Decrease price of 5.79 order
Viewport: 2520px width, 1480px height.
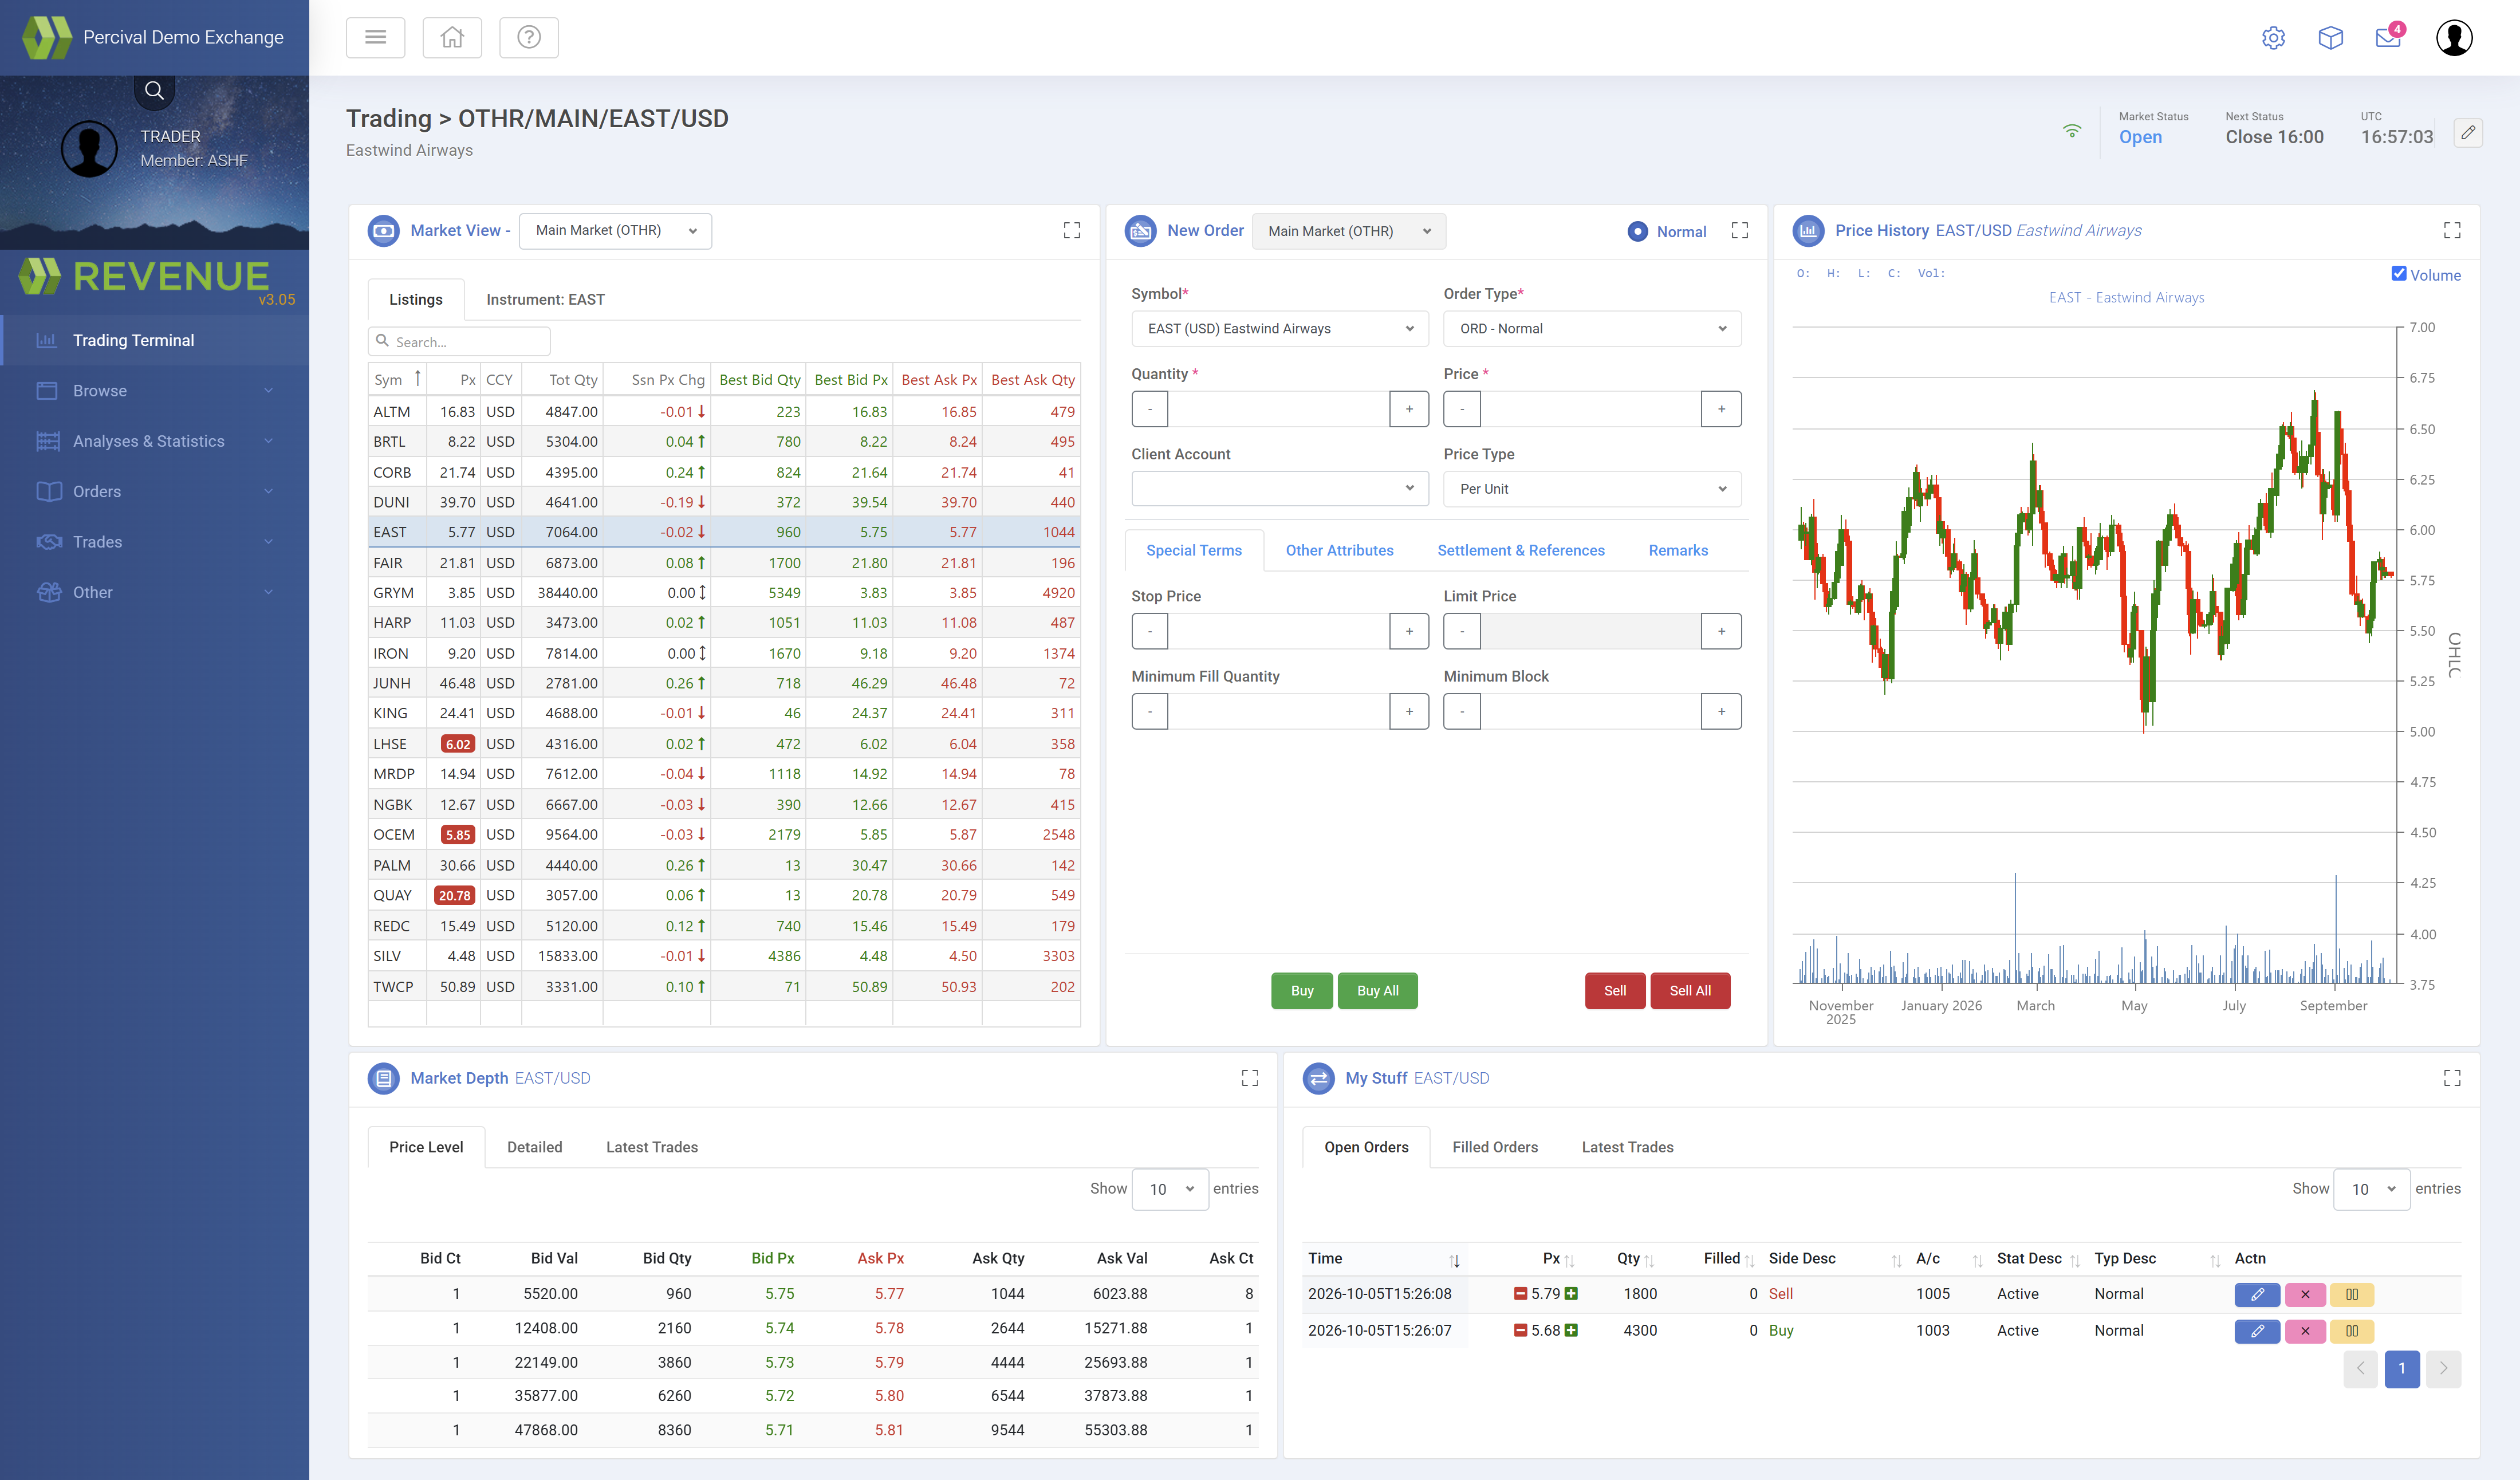1520,1294
